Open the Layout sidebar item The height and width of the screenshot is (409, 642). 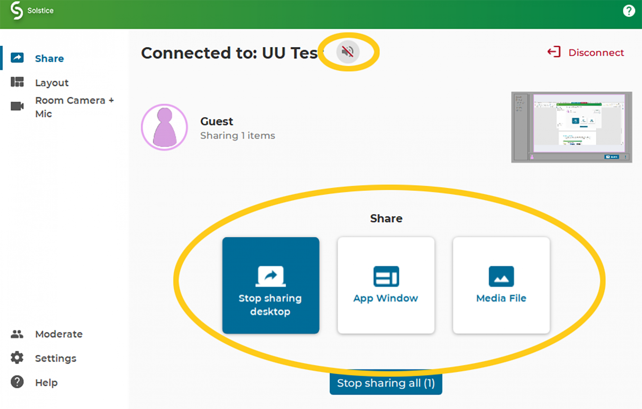pos(64,82)
